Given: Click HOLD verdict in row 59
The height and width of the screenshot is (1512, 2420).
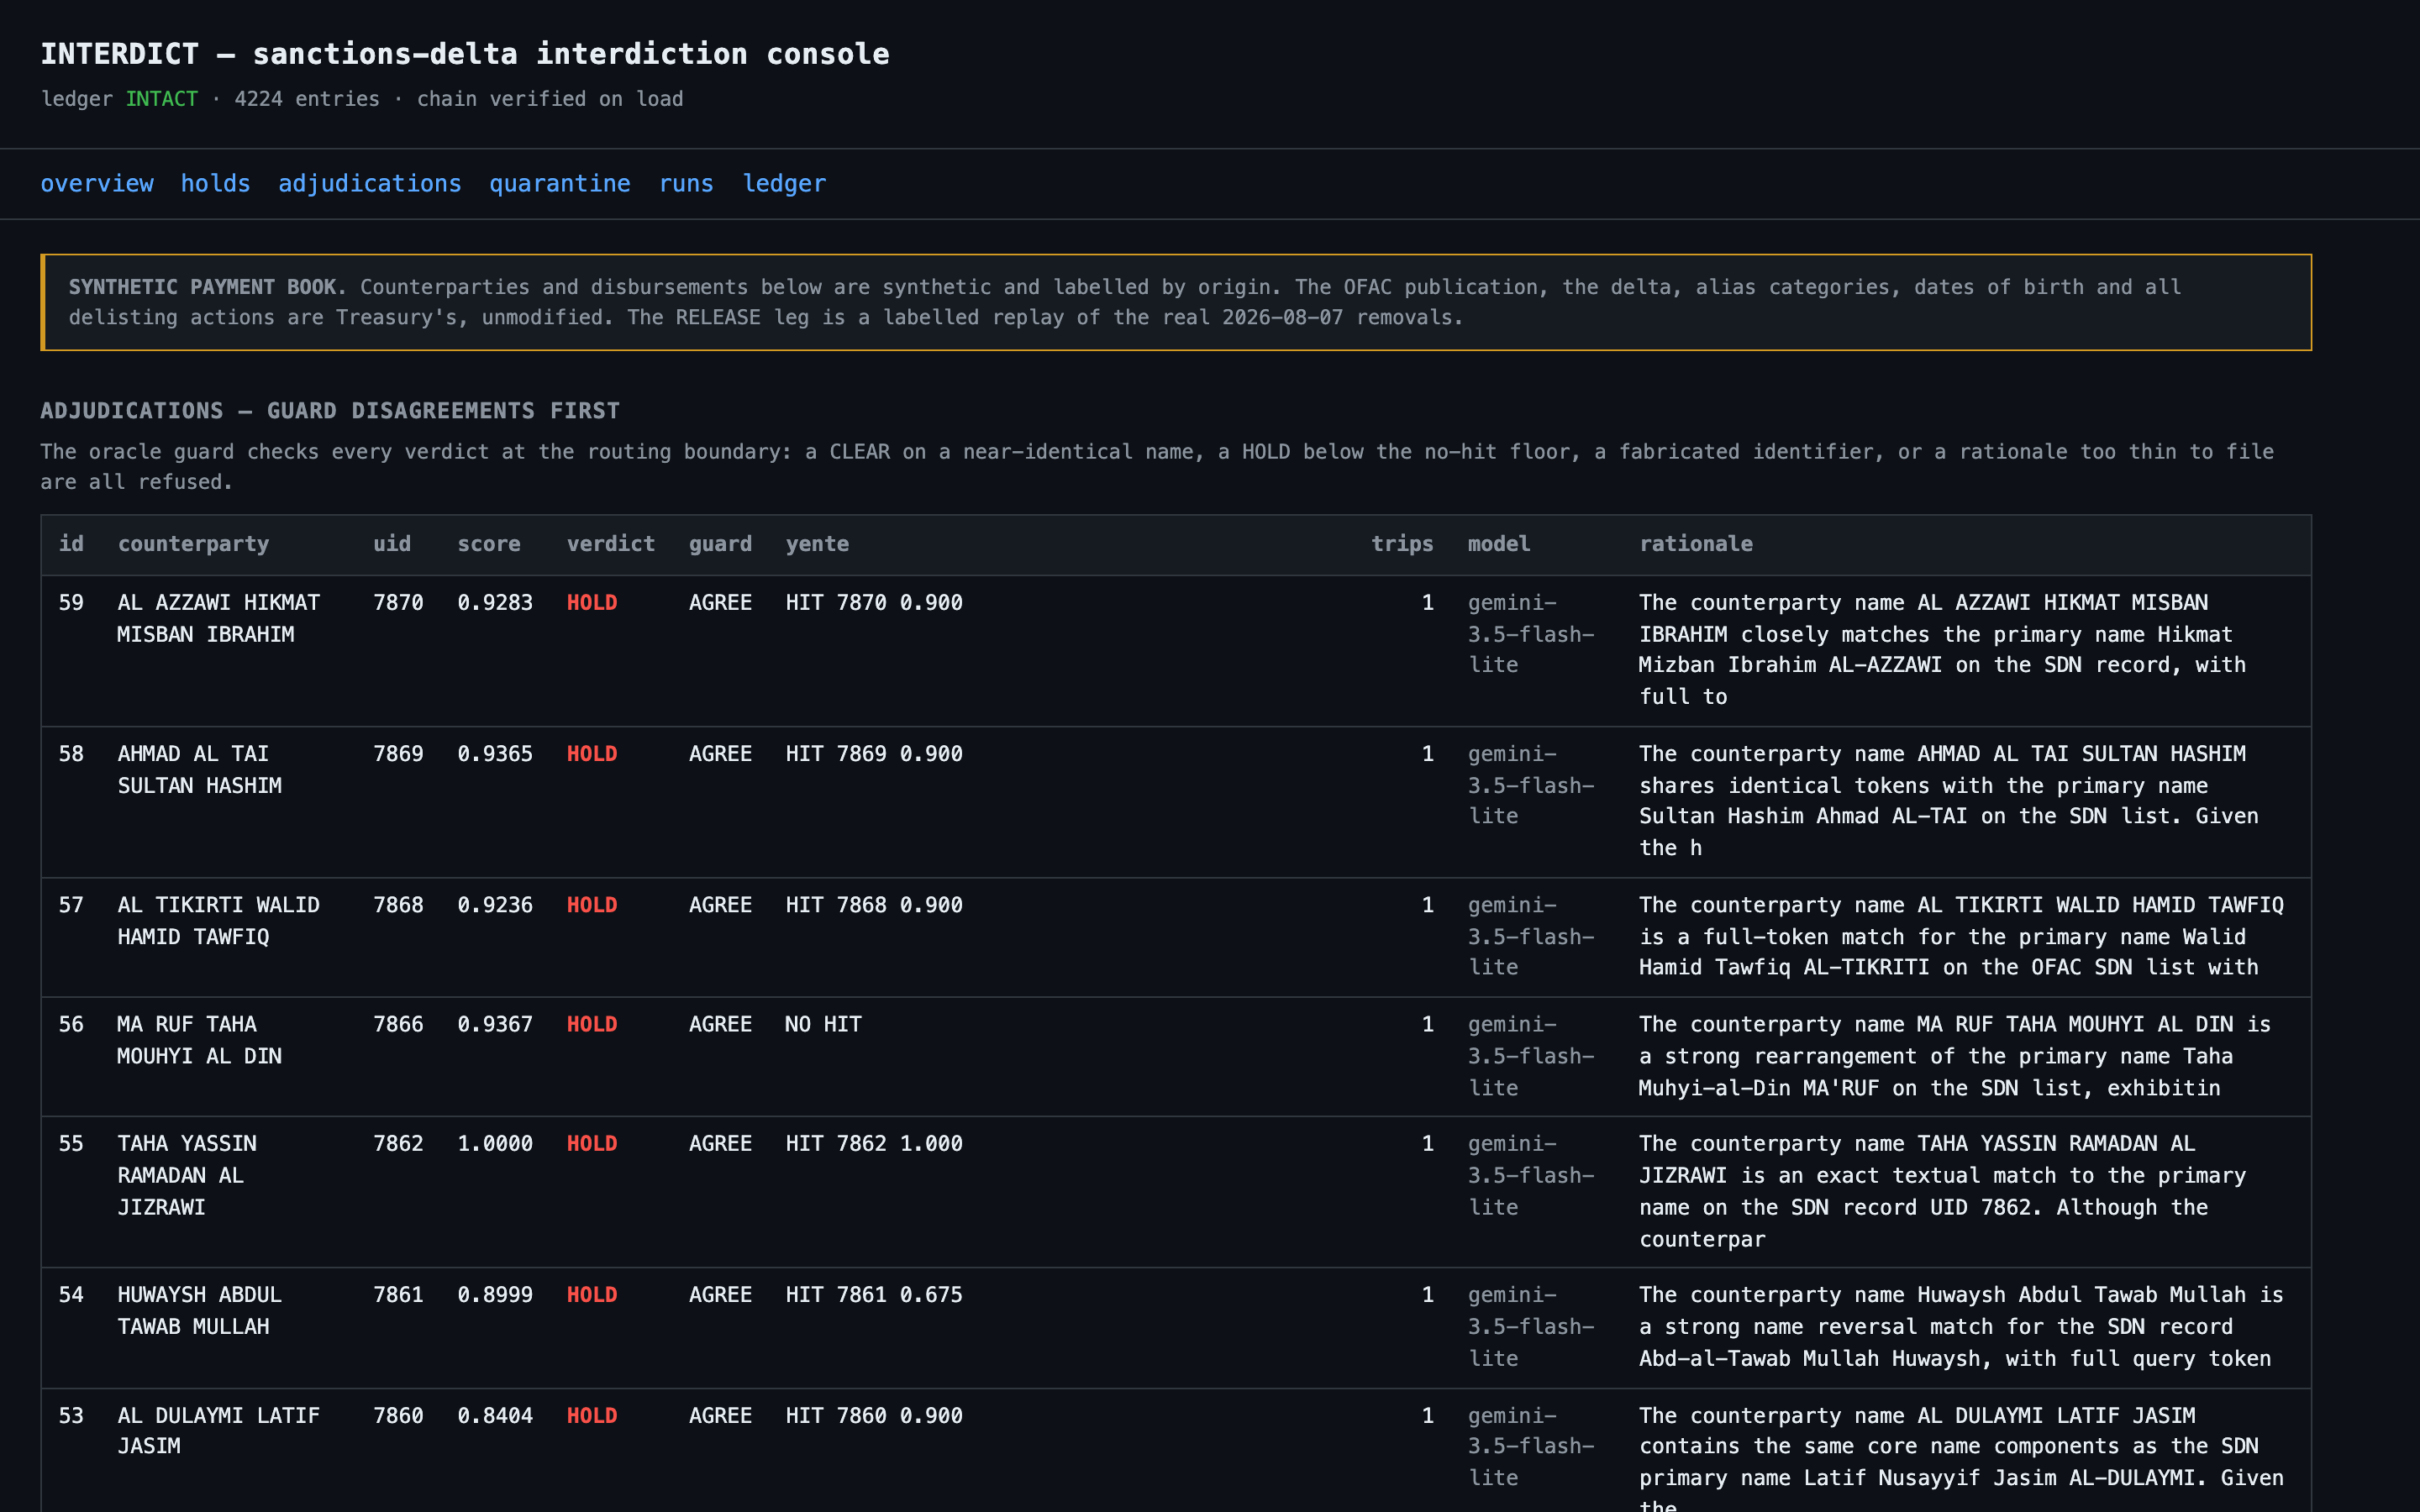Looking at the screenshot, I should coord(592,603).
